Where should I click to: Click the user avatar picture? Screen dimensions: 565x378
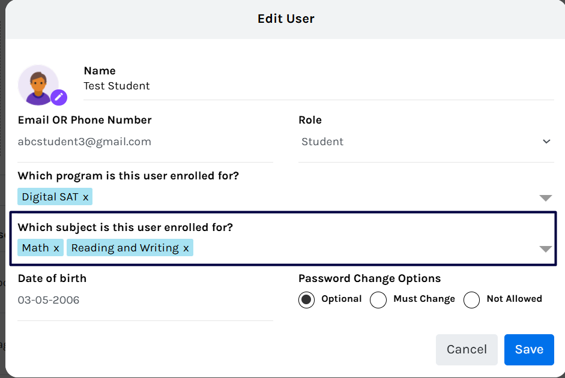[38, 85]
